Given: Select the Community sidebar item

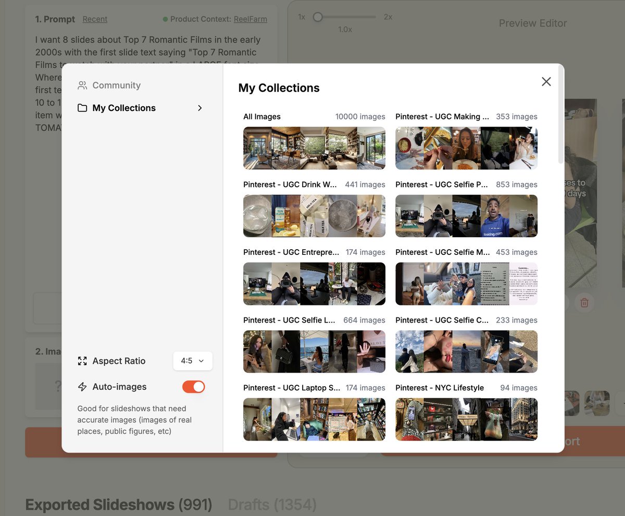Looking at the screenshot, I should 116,85.
